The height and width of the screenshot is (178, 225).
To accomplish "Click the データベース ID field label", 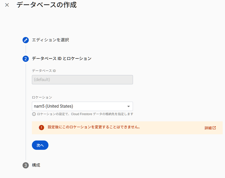I will click(x=44, y=71).
